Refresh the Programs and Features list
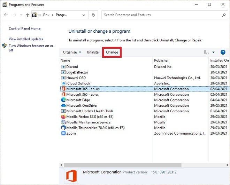Screen dimensions: 230x185 coord(93,15)
